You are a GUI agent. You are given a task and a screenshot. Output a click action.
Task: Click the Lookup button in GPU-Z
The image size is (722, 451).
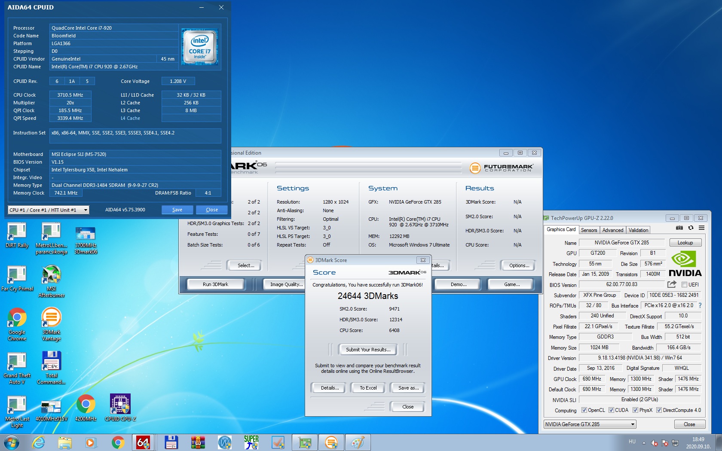[x=685, y=243]
